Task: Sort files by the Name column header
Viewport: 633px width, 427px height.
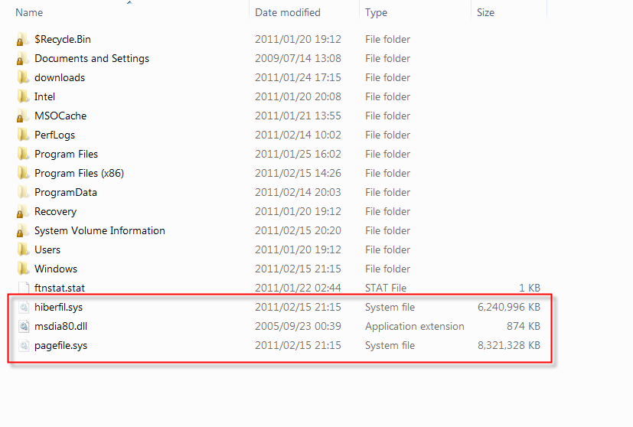Action: 29,12
